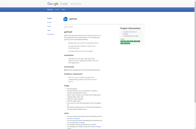Image resolution: width=196 pixels, height=129 pixels.
Task: Click the 'Project Information' heading
Action: (130, 28)
